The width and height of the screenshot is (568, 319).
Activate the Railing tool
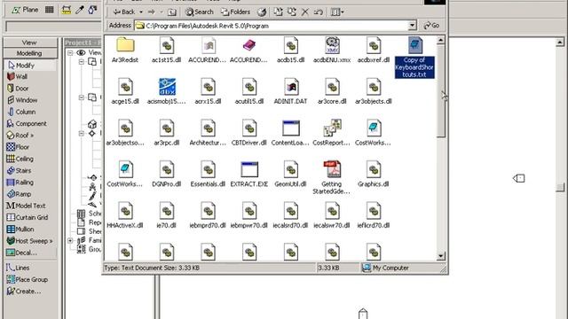(x=20, y=183)
